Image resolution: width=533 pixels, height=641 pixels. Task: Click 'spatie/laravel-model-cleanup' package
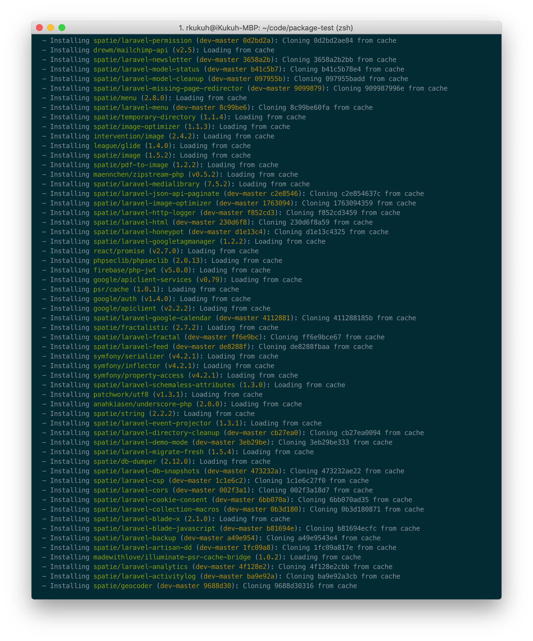pyautogui.click(x=148, y=79)
